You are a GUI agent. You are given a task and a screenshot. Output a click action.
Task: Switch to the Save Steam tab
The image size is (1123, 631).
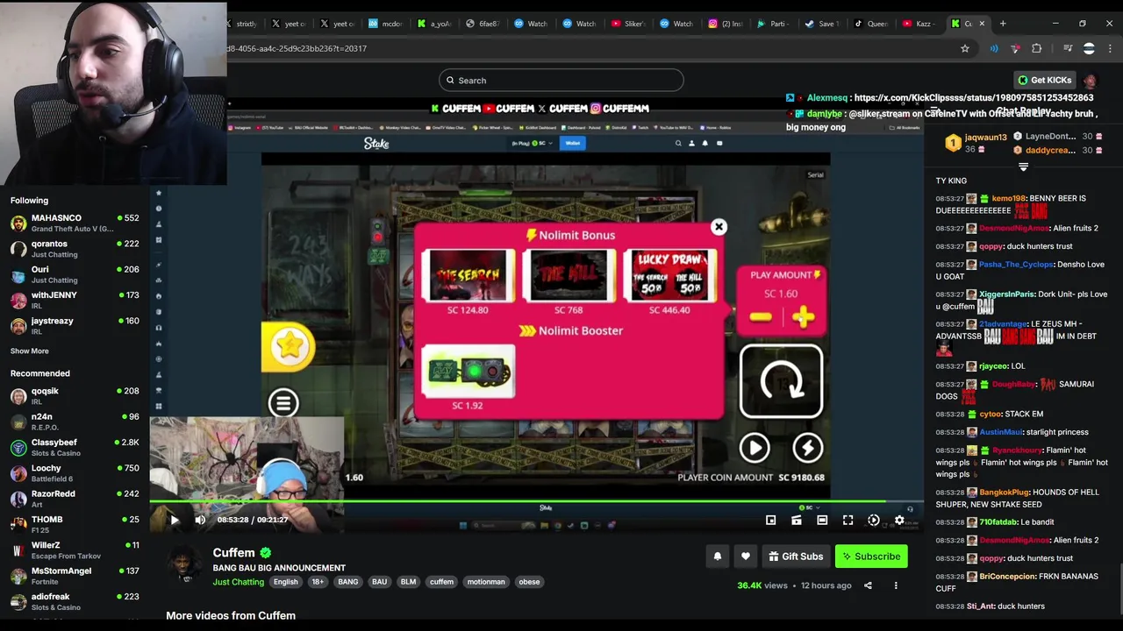coord(824,24)
